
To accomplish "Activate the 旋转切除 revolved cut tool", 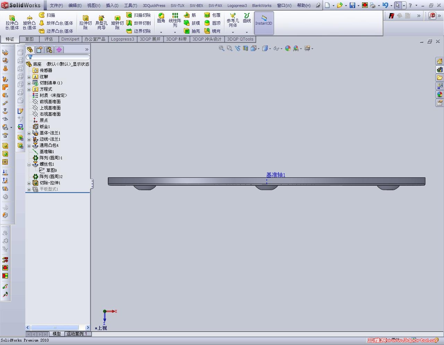I will tap(117, 22).
